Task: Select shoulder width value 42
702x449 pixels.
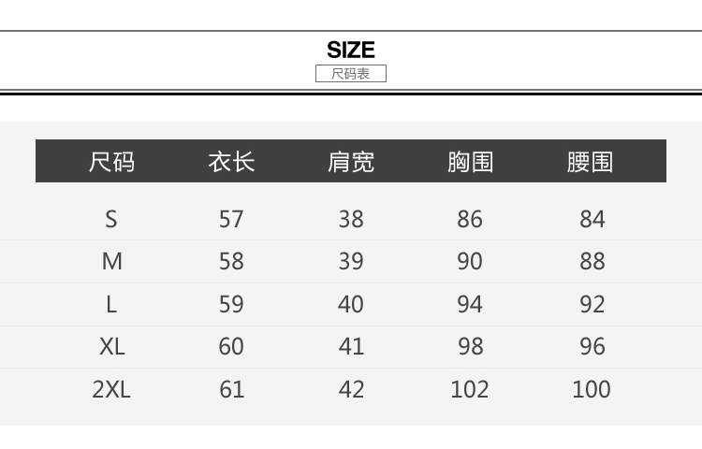Action: (351, 389)
